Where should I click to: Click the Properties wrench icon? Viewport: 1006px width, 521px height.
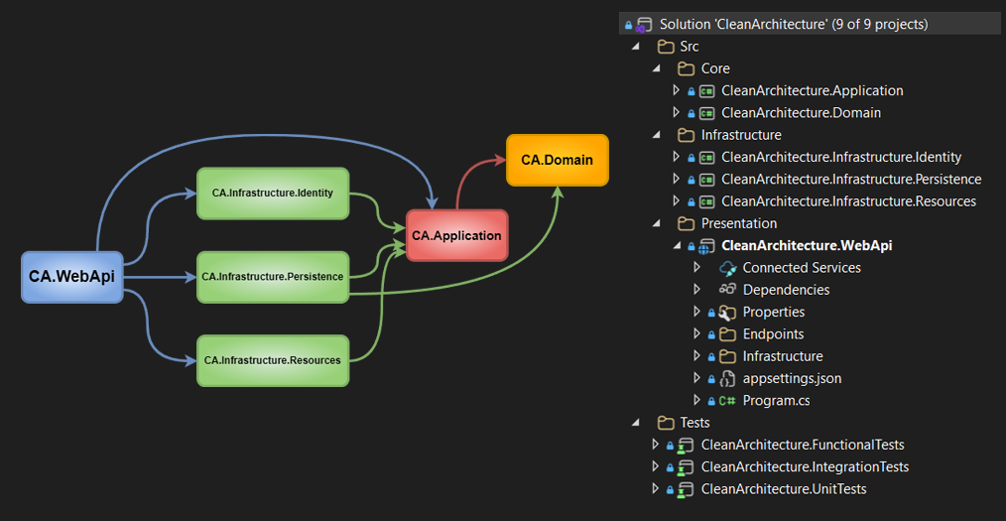(727, 313)
